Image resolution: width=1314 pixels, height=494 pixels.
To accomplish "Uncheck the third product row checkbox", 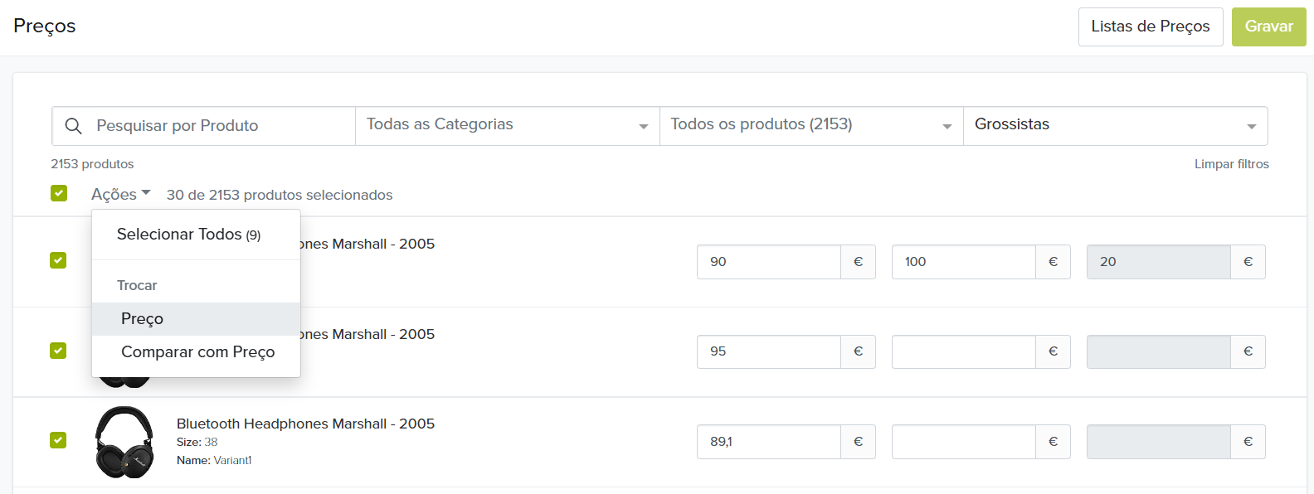I will (x=58, y=440).
